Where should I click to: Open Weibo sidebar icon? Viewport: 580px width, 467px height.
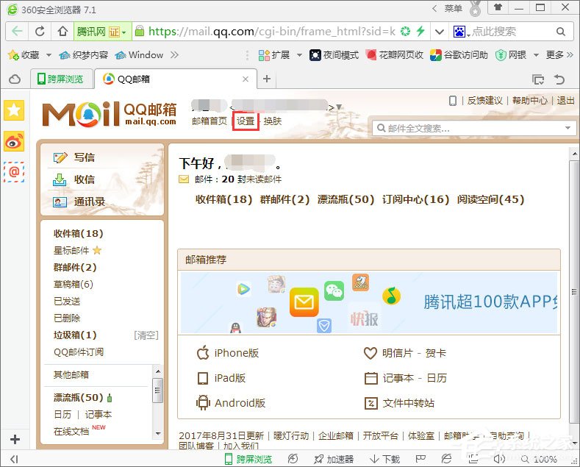click(14, 141)
